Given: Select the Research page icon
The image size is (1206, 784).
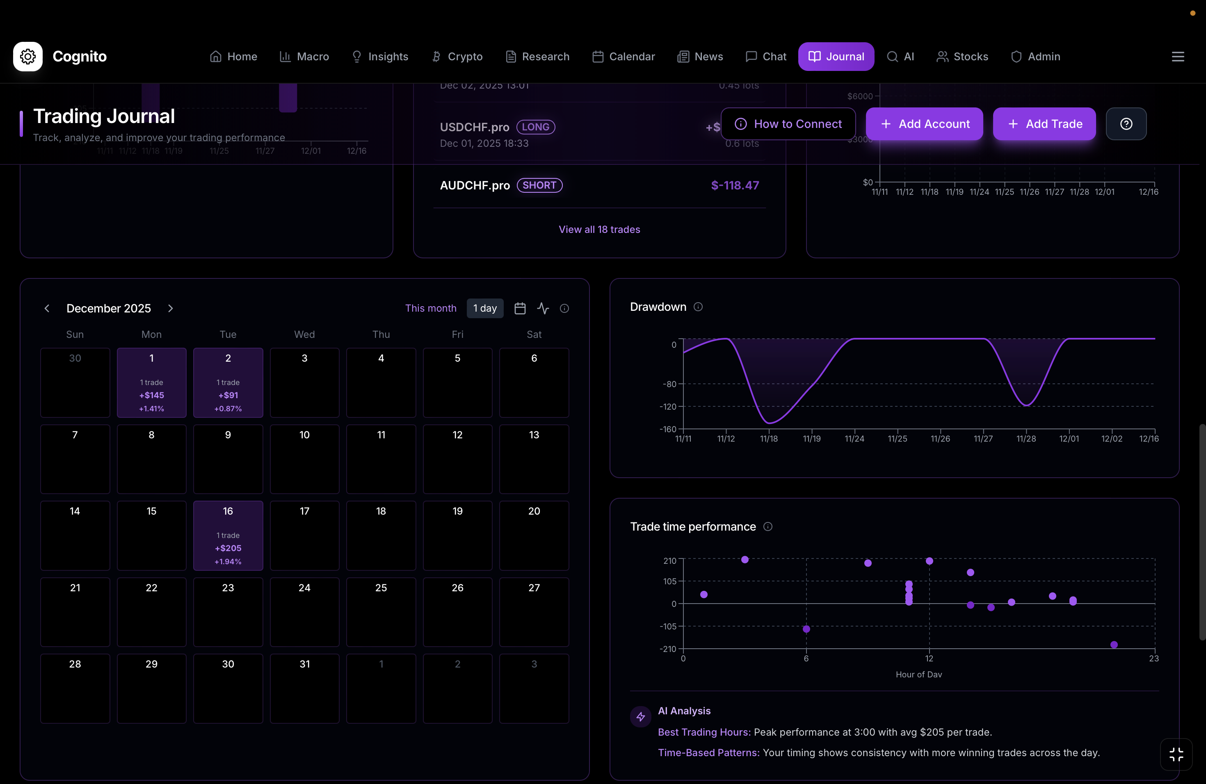Looking at the screenshot, I should 510,57.
